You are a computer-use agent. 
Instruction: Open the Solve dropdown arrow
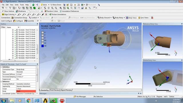coord(49,5)
